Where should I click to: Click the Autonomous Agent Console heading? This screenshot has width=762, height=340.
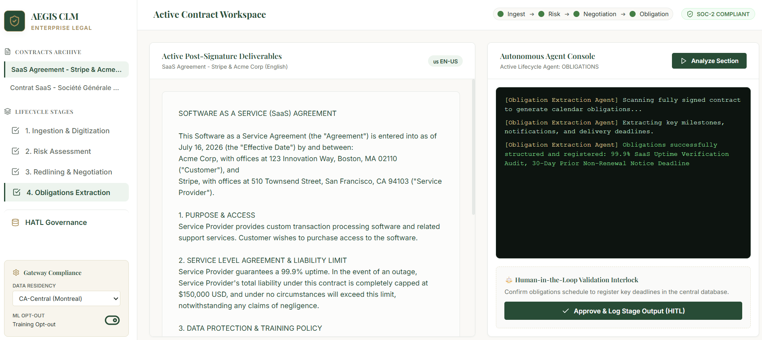click(x=547, y=56)
